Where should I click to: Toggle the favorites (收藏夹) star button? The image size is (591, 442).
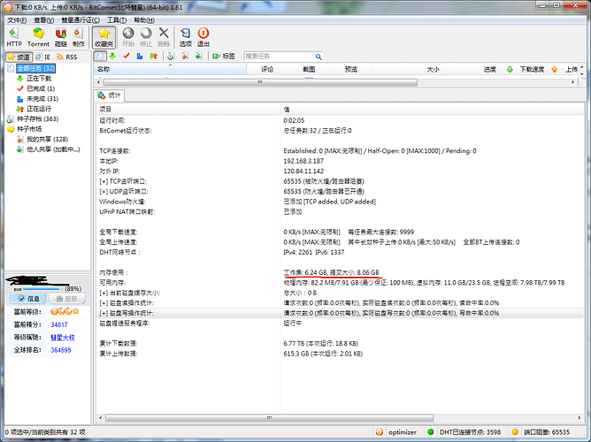(104, 37)
